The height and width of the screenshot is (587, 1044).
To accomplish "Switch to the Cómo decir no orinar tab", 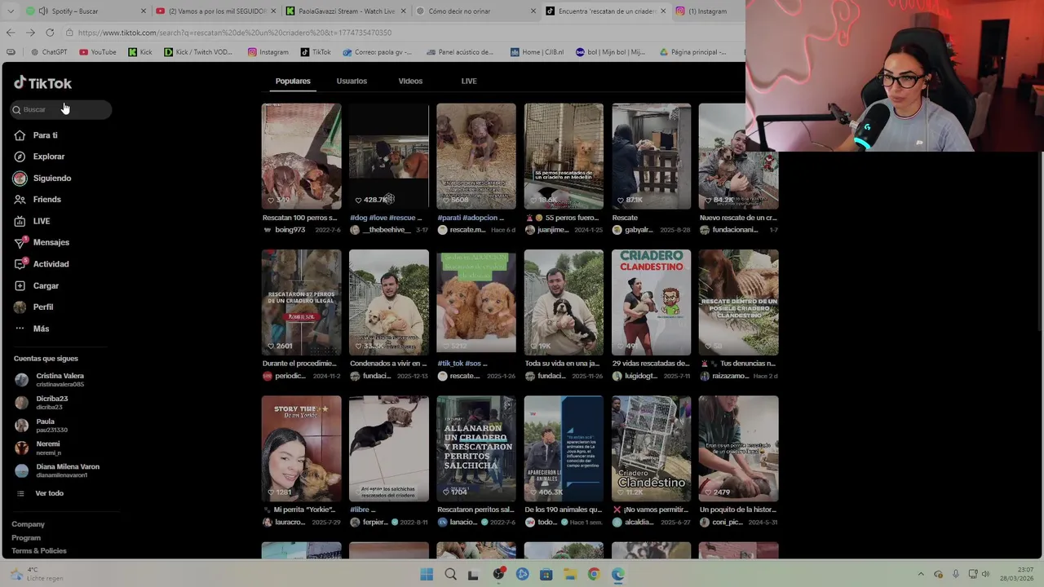I will tap(475, 11).
